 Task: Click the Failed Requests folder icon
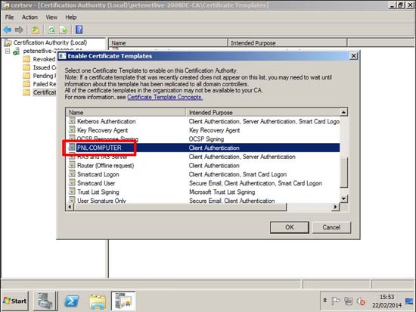tap(26, 84)
